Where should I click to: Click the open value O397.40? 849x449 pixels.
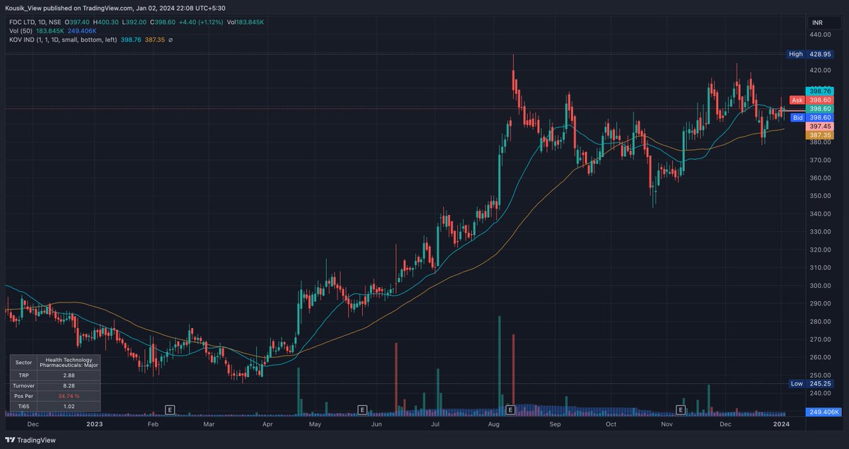click(78, 23)
